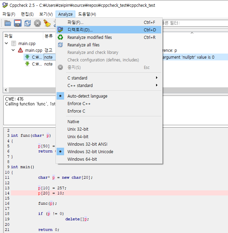Select Windows 32-bit ANSI platform
This screenshot has height=233, width=228.
click(109, 144)
